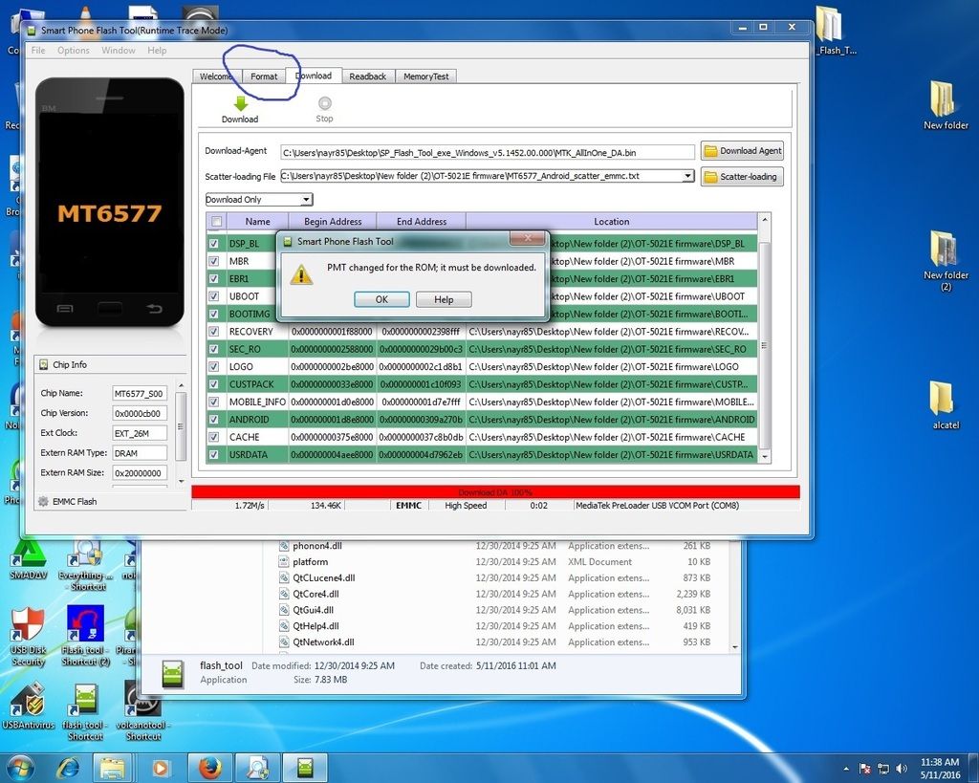This screenshot has height=783, width=979.
Task: Expand the Scatter-loading File path dropdown
Action: click(687, 176)
